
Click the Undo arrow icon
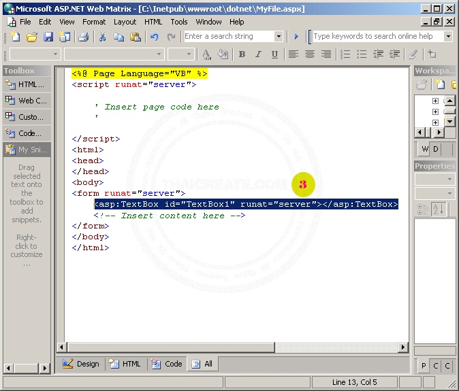154,37
